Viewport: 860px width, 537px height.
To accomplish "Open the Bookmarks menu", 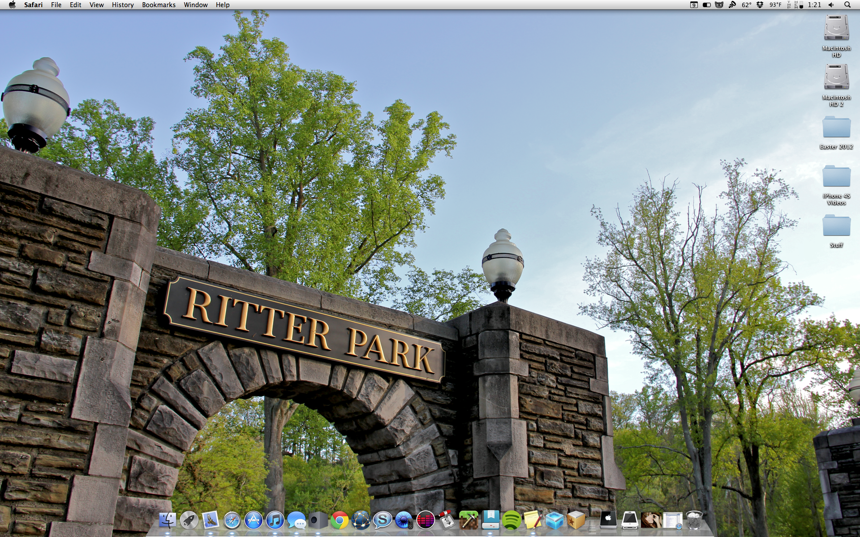I will pos(159,5).
